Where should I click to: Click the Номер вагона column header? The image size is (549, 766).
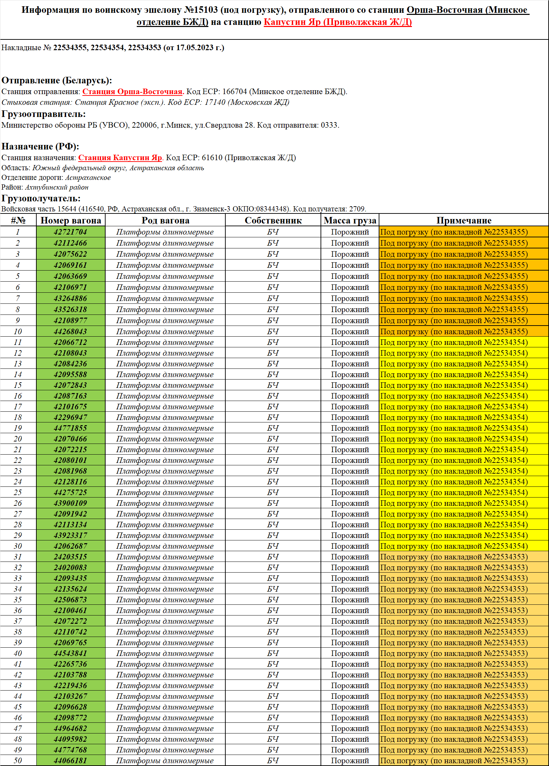(71, 220)
